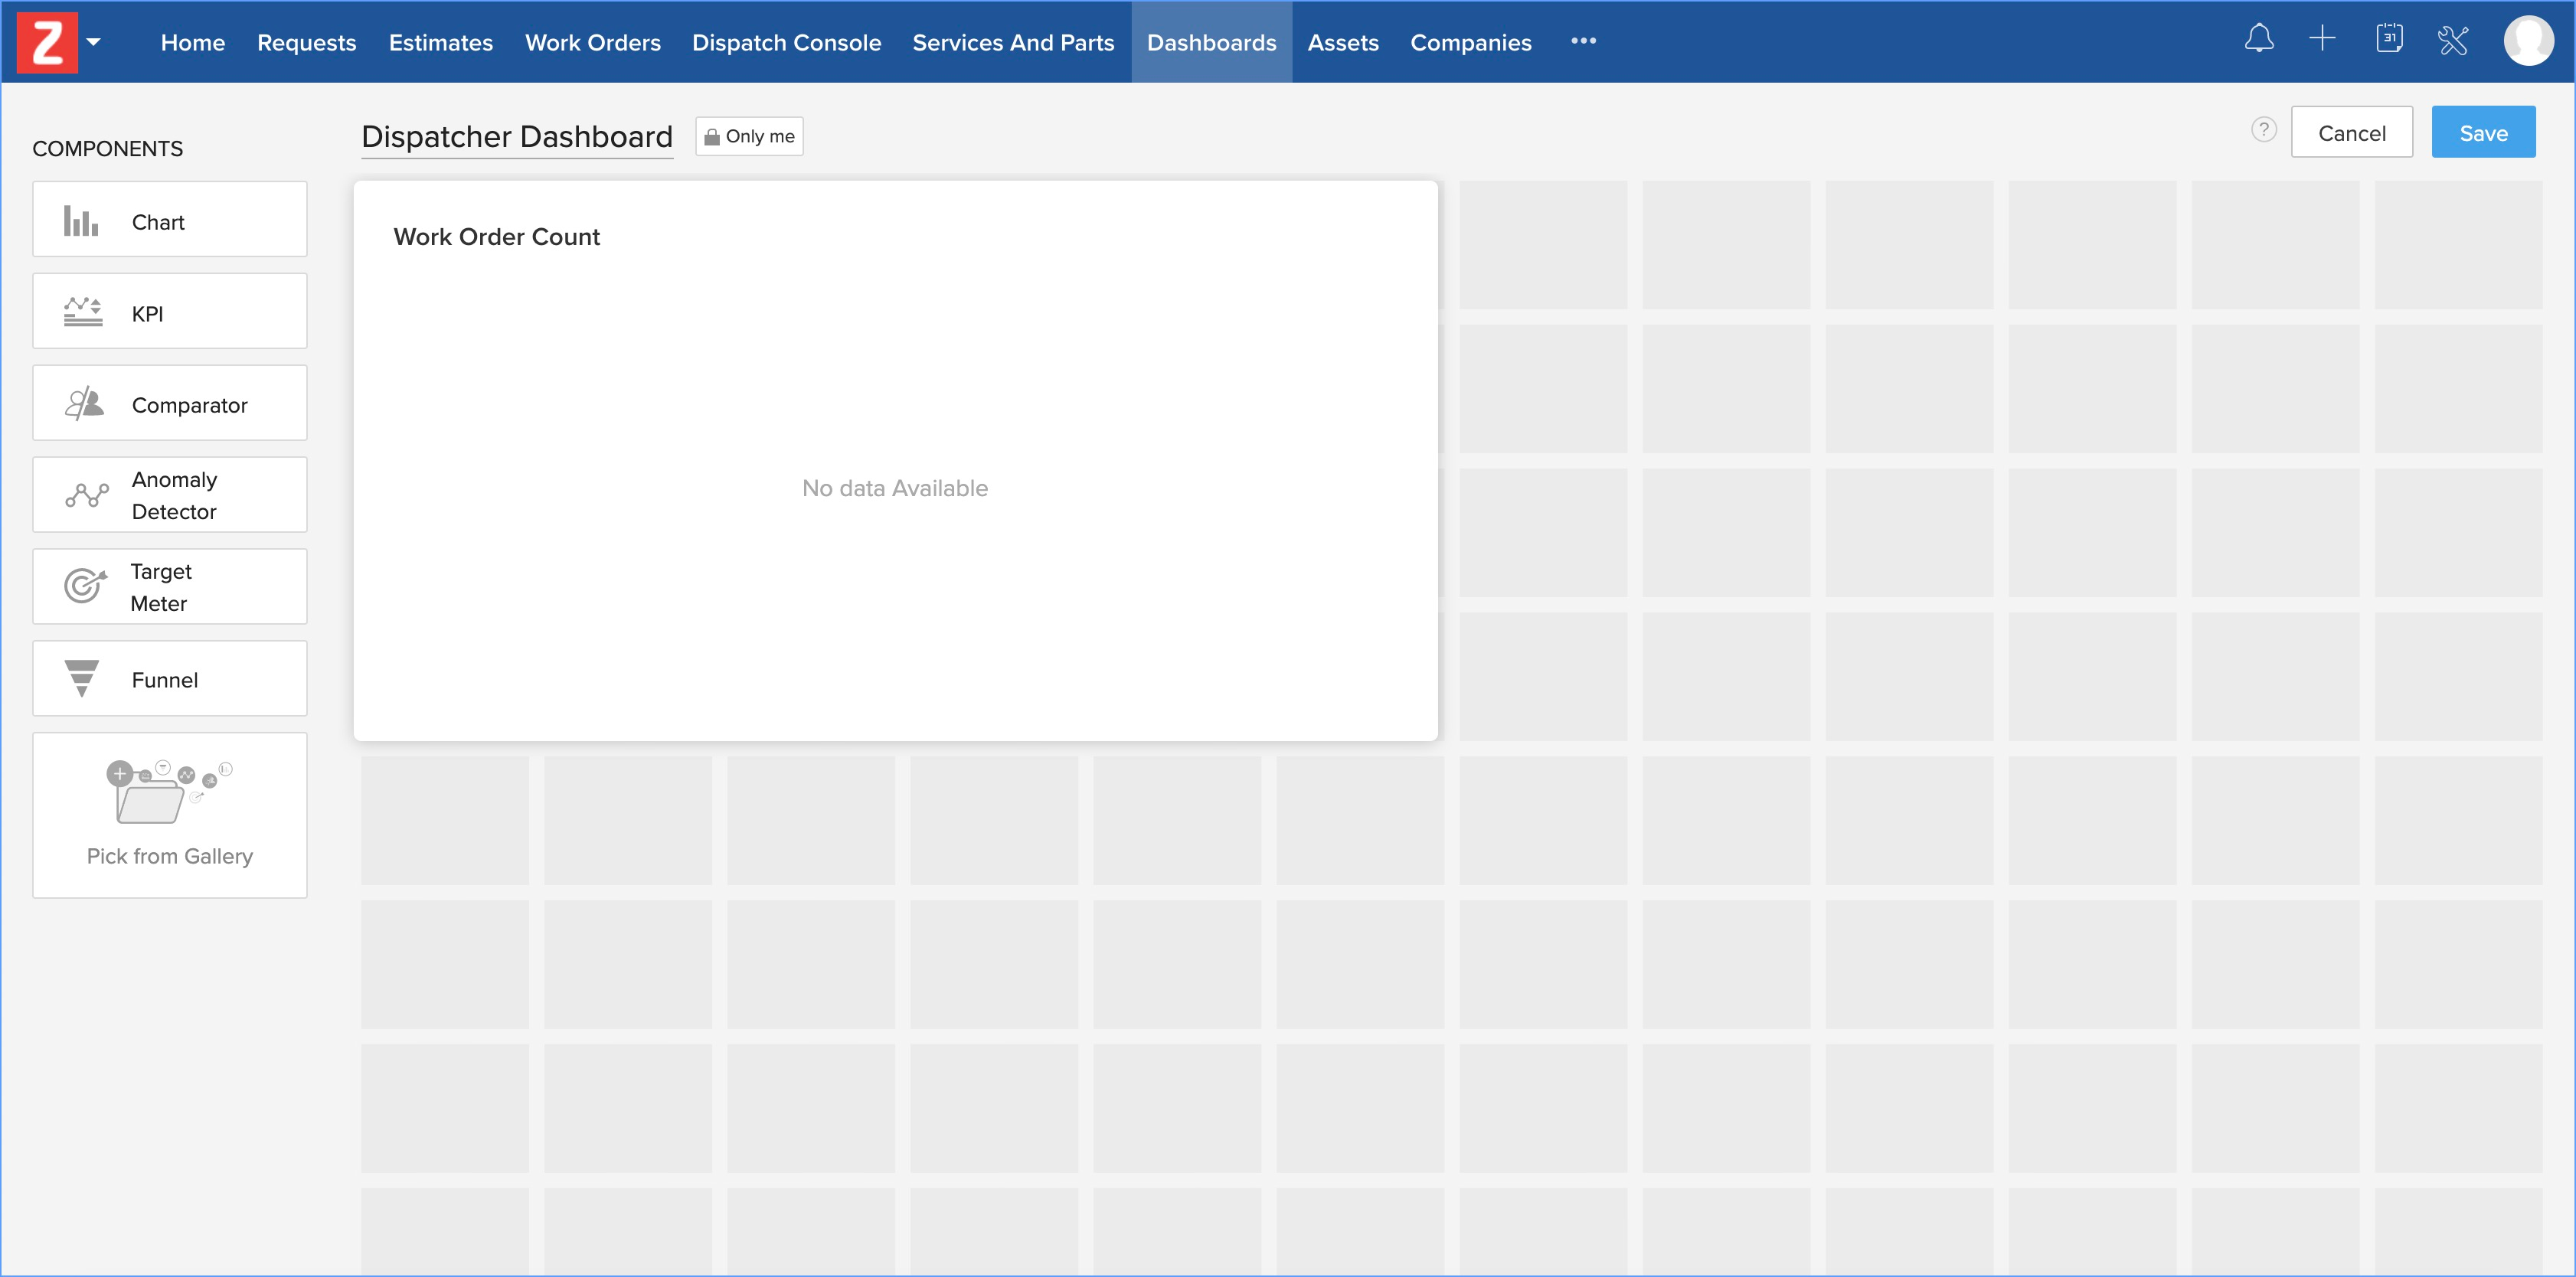Switch to Dispatch Console tab

click(786, 42)
